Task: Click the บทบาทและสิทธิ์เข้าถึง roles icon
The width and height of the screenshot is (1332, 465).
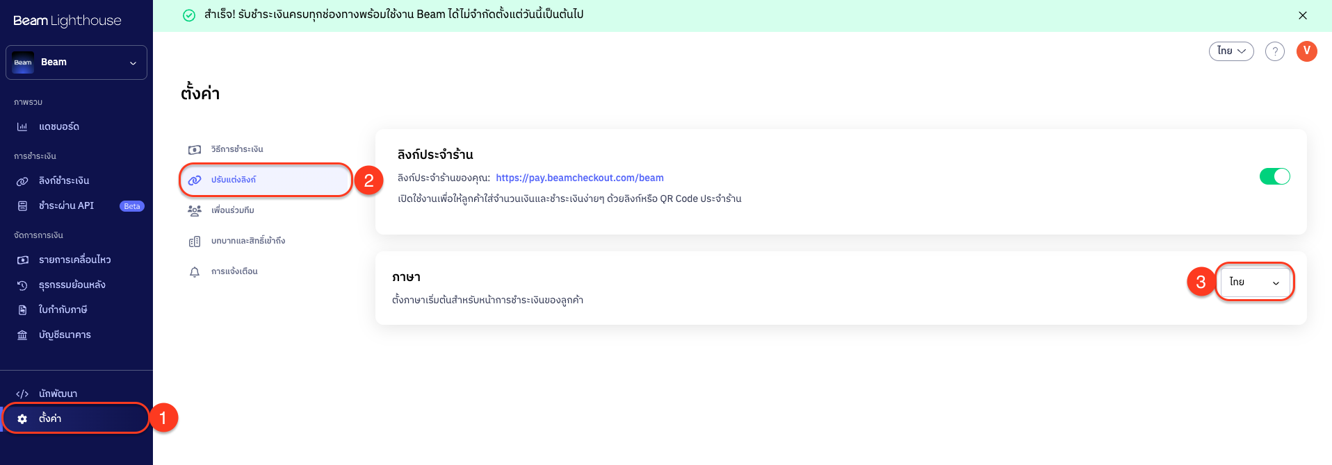Action: (x=195, y=242)
